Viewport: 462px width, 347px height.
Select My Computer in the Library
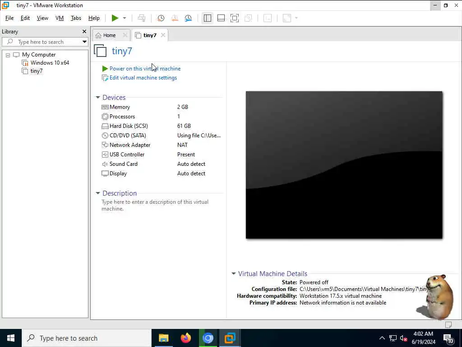tap(39, 55)
